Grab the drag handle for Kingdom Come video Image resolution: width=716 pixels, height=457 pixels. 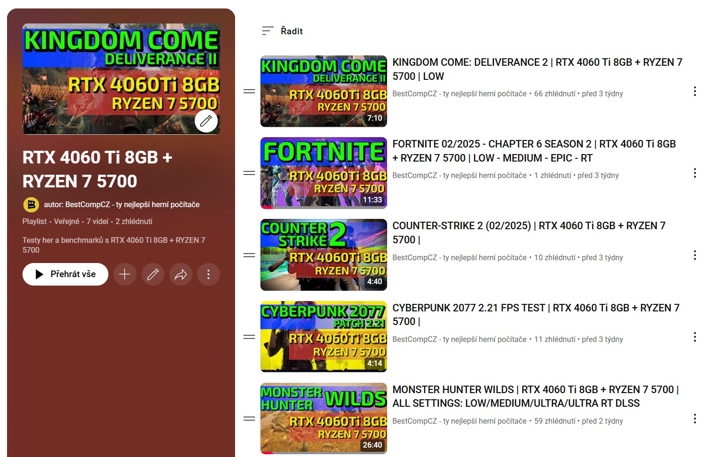249,91
